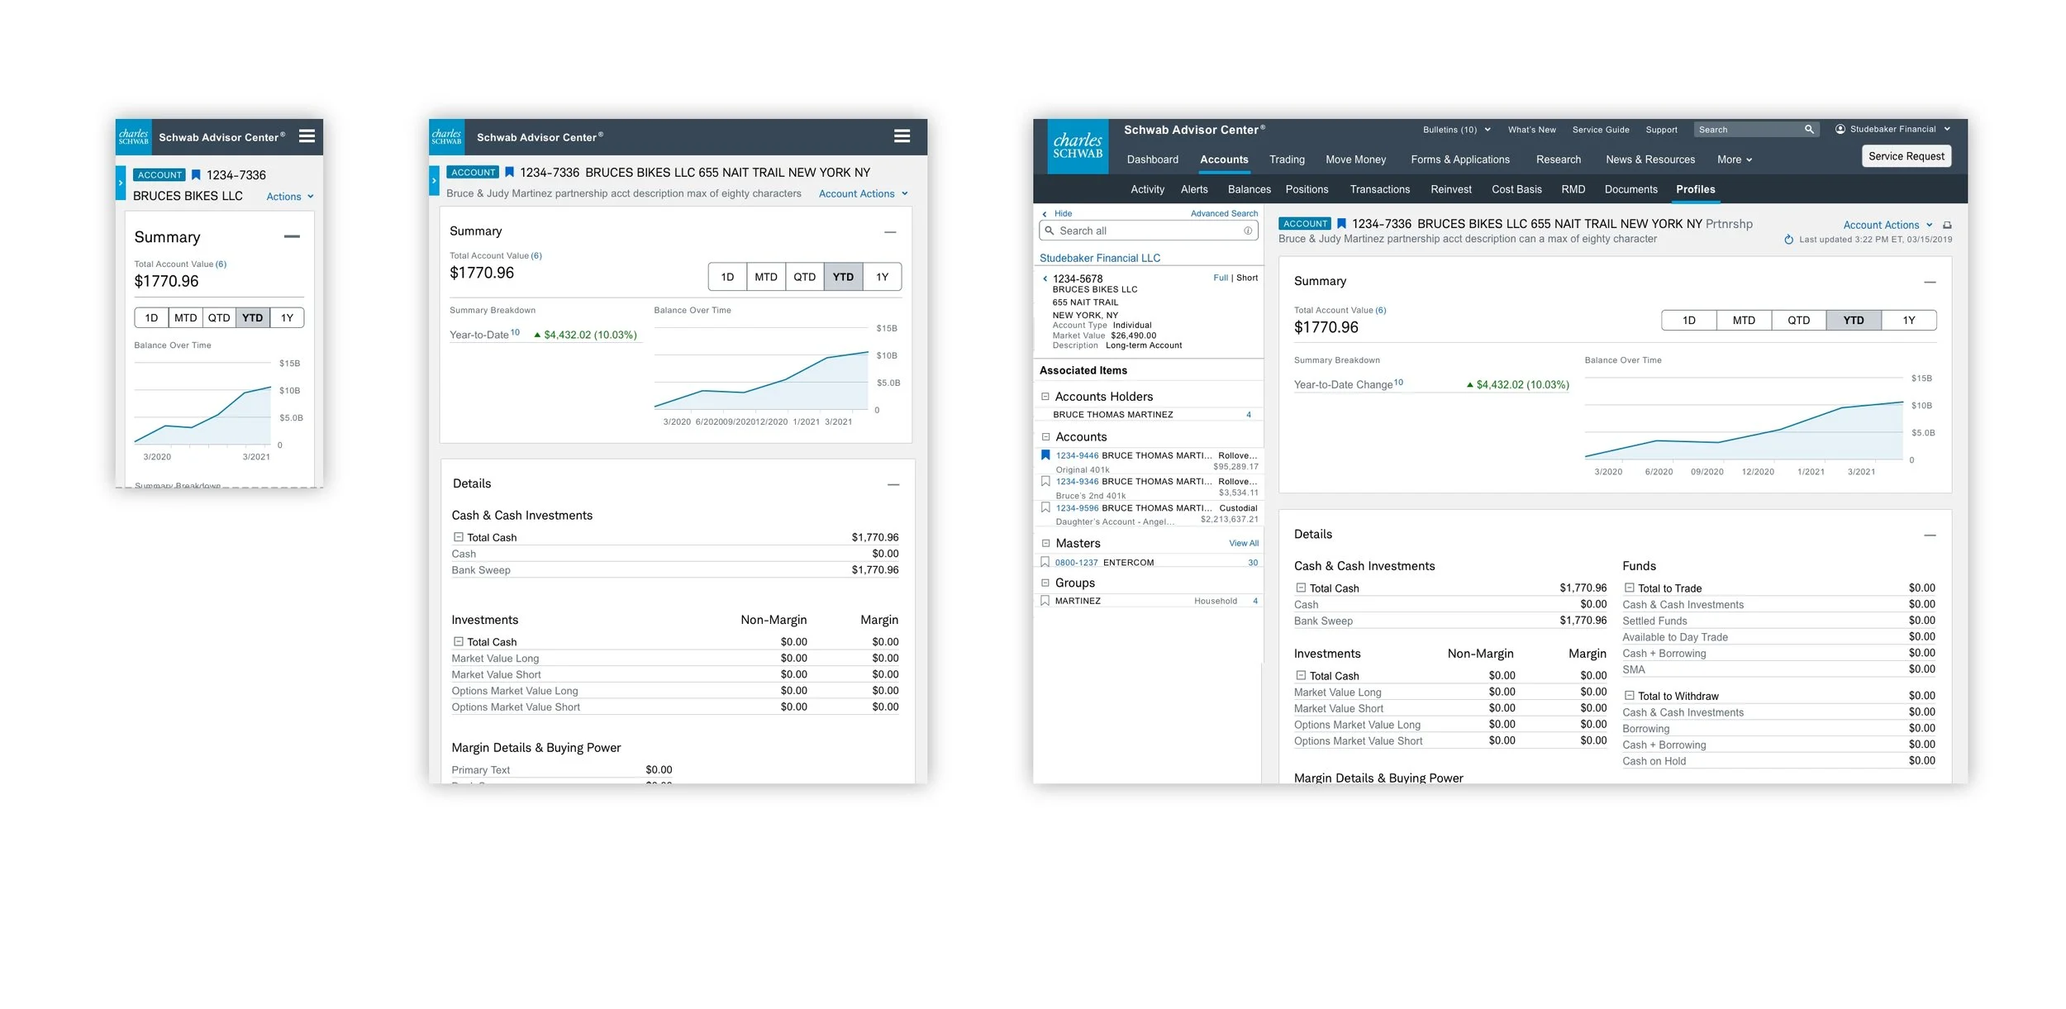Select the 1Y range on desktop Summary chart

point(1908,321)
